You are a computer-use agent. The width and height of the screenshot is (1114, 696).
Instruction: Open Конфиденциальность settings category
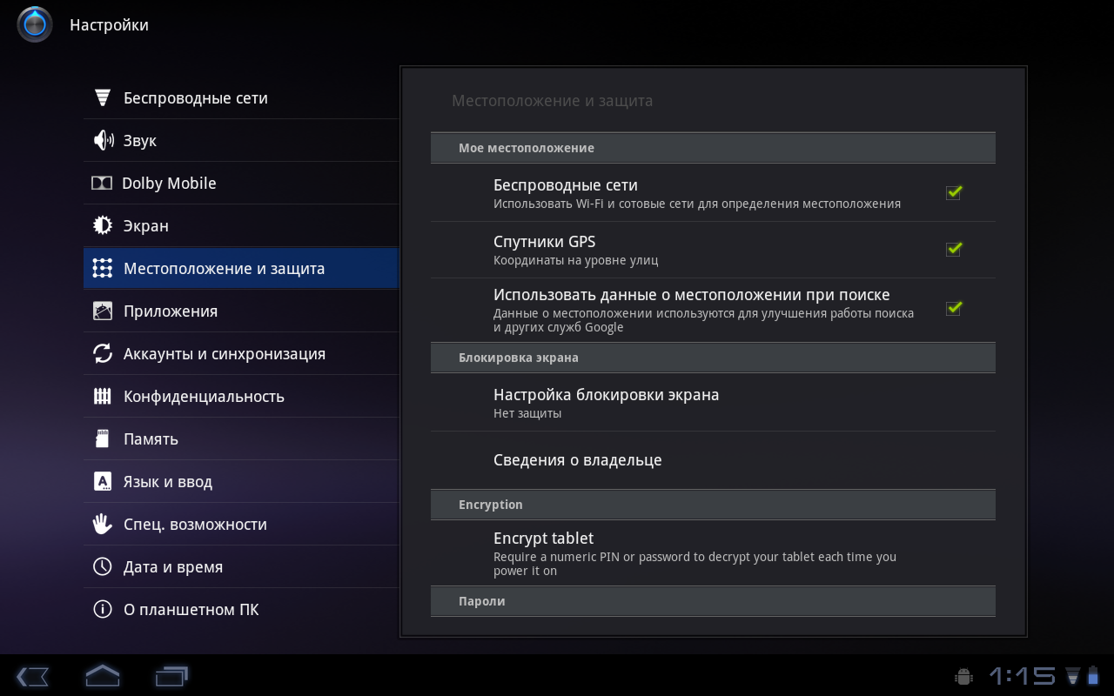click(204, 396)
